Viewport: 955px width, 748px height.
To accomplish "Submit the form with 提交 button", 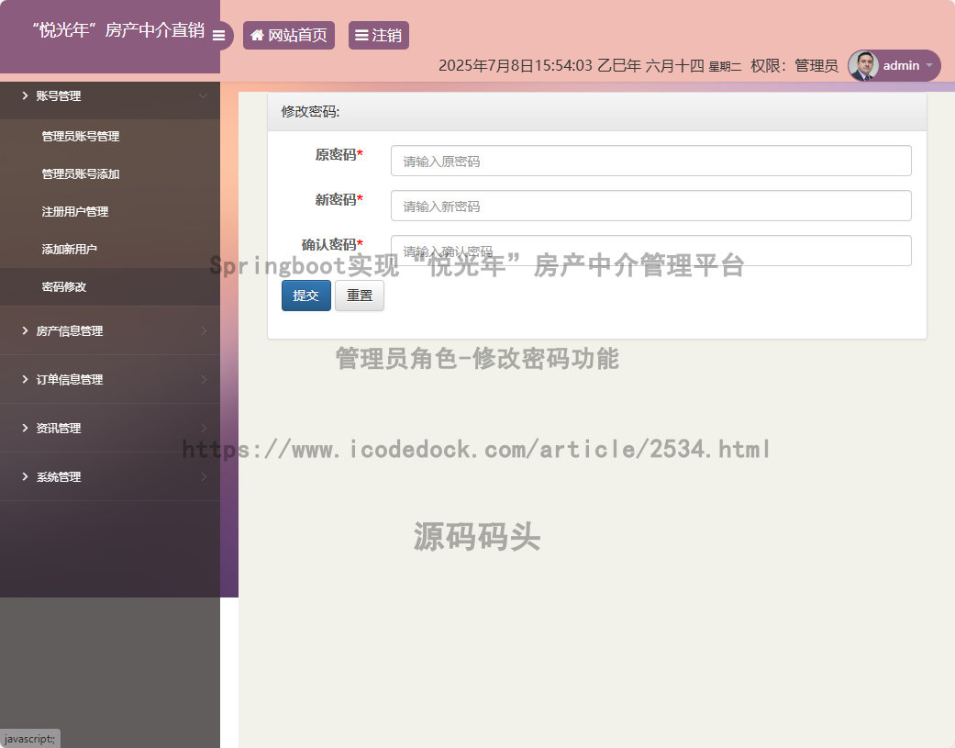I will pos(306,296).
